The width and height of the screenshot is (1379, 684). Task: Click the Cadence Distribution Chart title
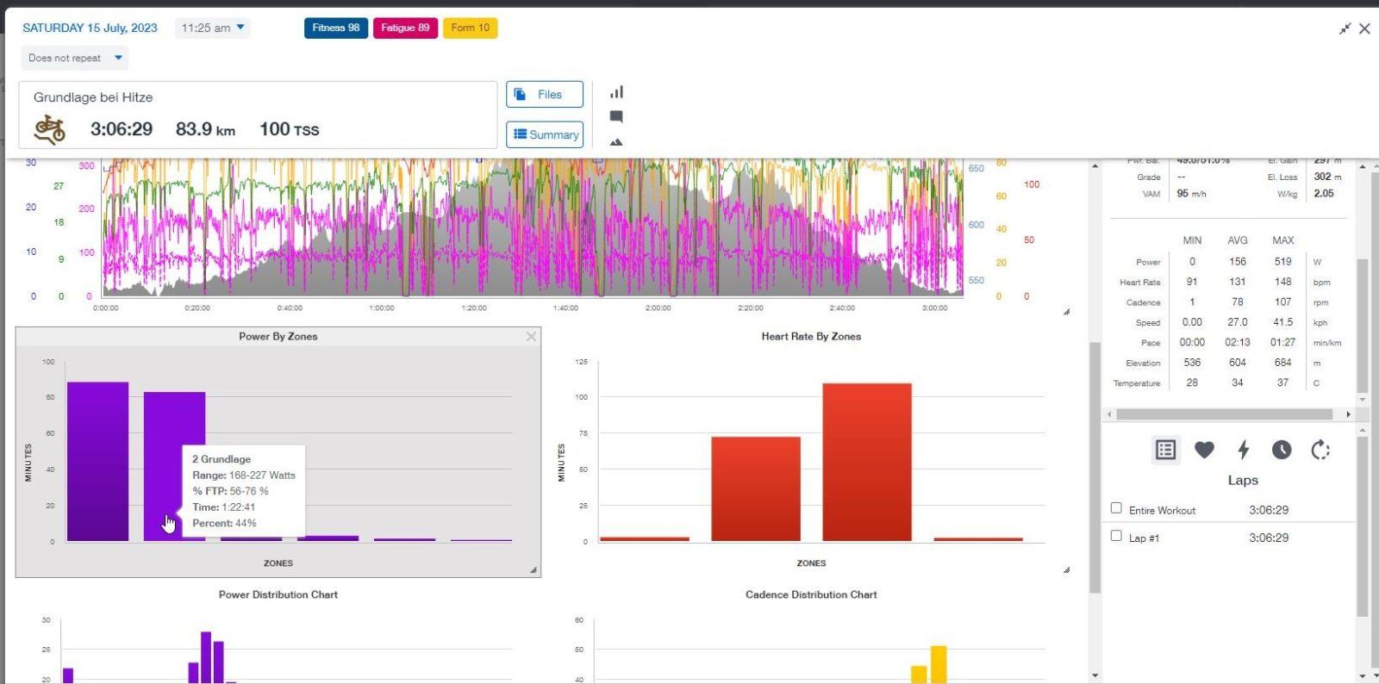click(x=811, y=594)
